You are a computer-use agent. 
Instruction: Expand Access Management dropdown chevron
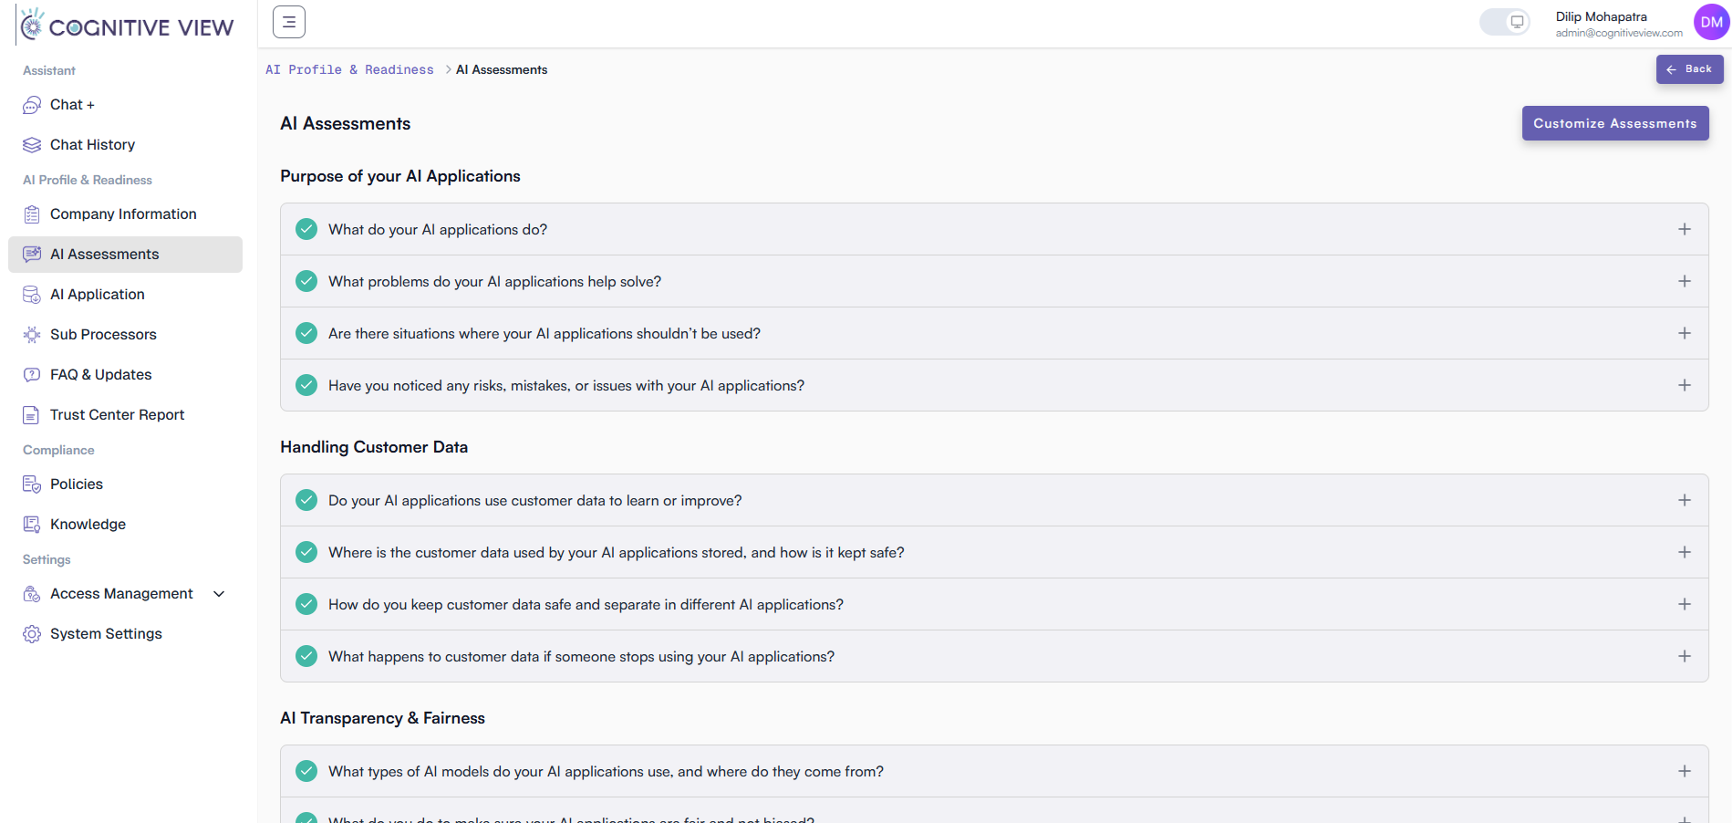219,594
